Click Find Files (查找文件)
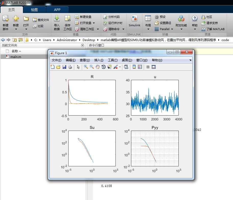Viewport: 233px width, 200px height. tap(41, 20)
